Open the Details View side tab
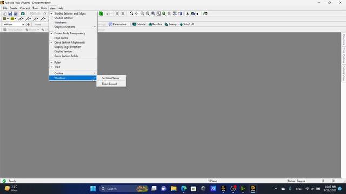The width and height of the screenshot is (346, 194). tap(344, 73)
